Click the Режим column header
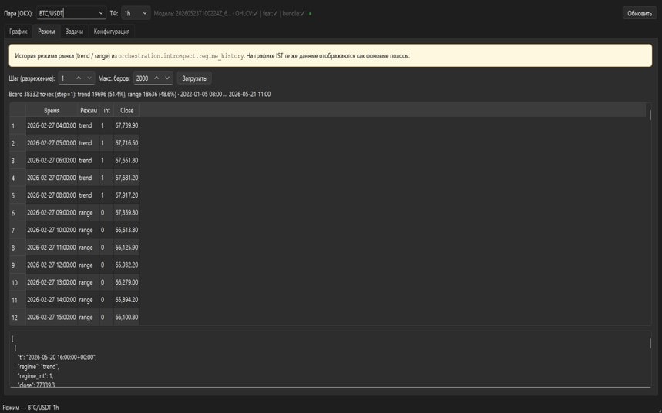Image resolution: width=662 pixels, height=413 pixels. point(89,111)
